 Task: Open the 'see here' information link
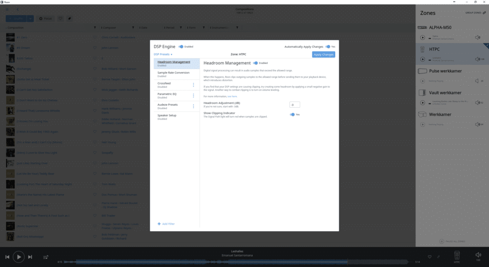pos(233,96)
